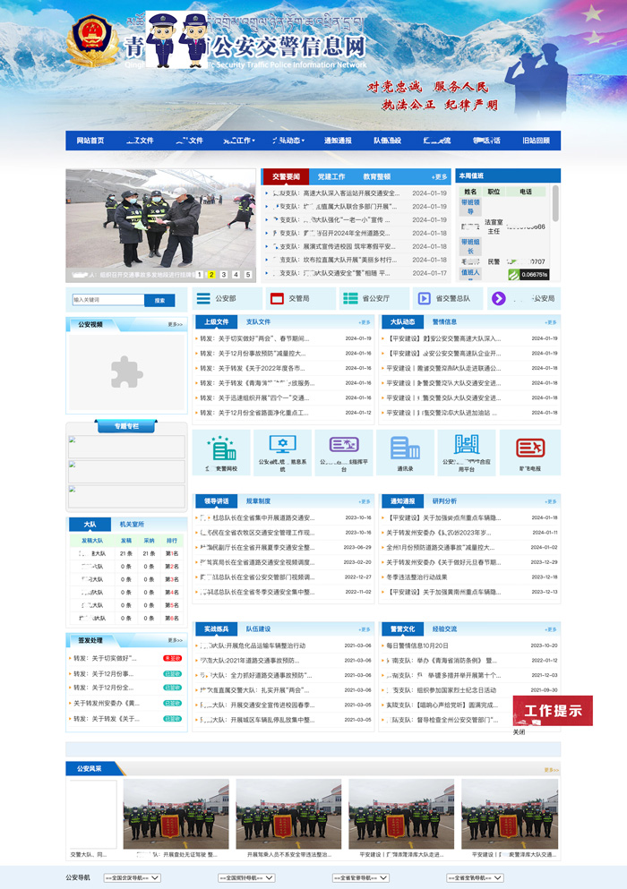The width and height of the screenshot is (627, 889).
Task: Click 关闭 under the 工作提示 popup
Action: tap(519, 731)
